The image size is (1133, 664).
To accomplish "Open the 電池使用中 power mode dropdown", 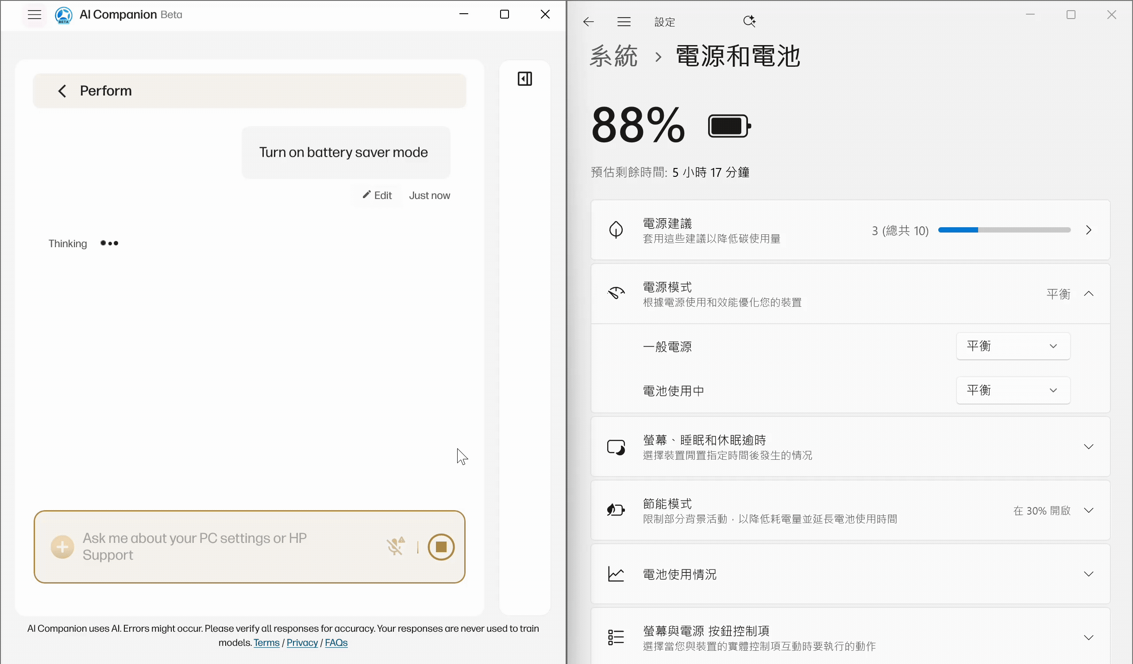I will point(1013,390).
